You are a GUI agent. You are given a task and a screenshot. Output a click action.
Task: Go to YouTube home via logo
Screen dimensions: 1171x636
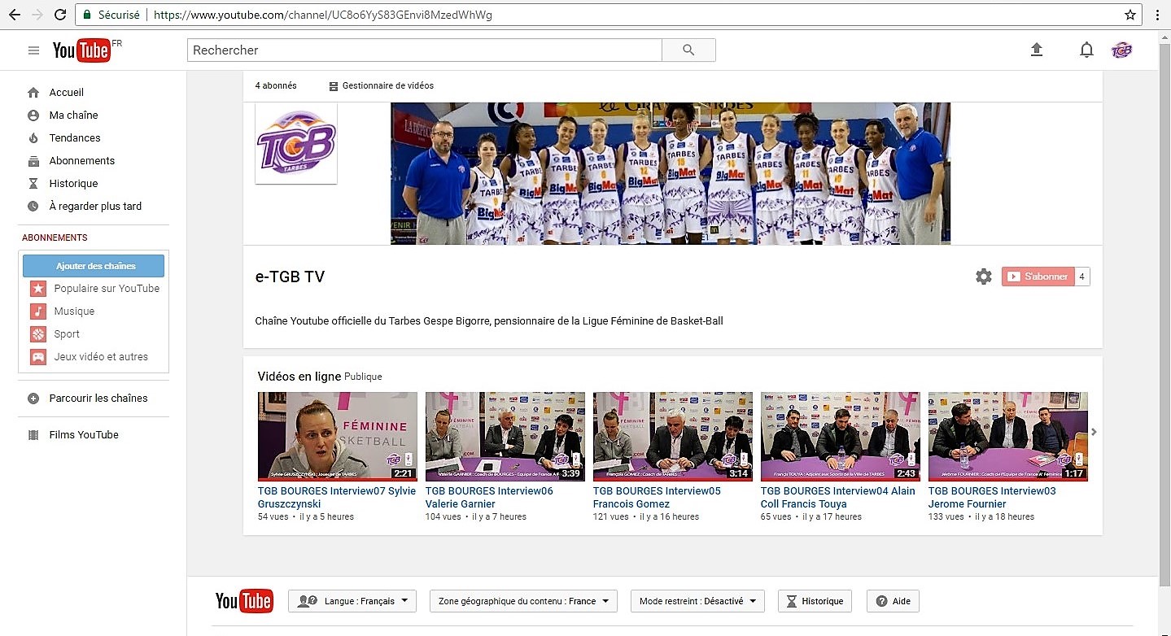(81, 50)
